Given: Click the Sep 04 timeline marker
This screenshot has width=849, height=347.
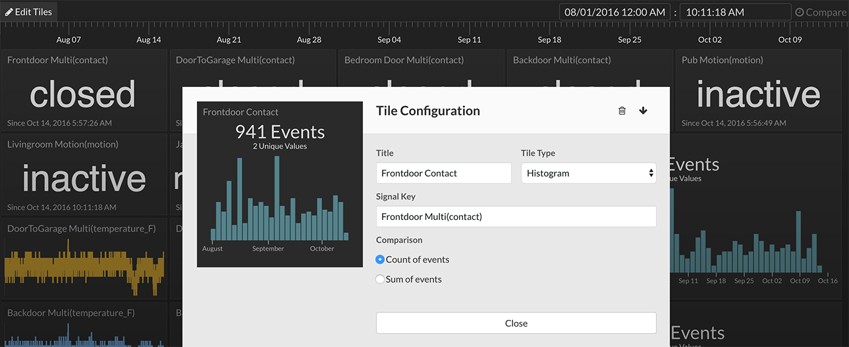Looking at the screenshot, I should 389,40.
